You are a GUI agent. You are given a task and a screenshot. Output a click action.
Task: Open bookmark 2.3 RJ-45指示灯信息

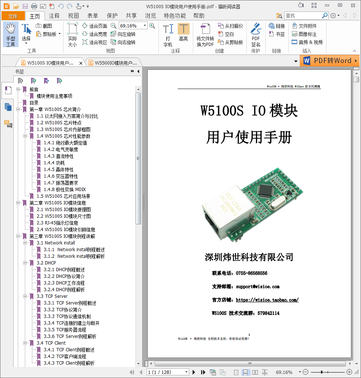(57, 223)
